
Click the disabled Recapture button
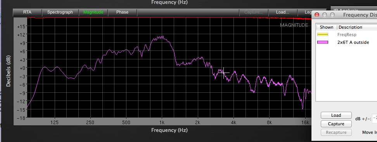(336, 132)
